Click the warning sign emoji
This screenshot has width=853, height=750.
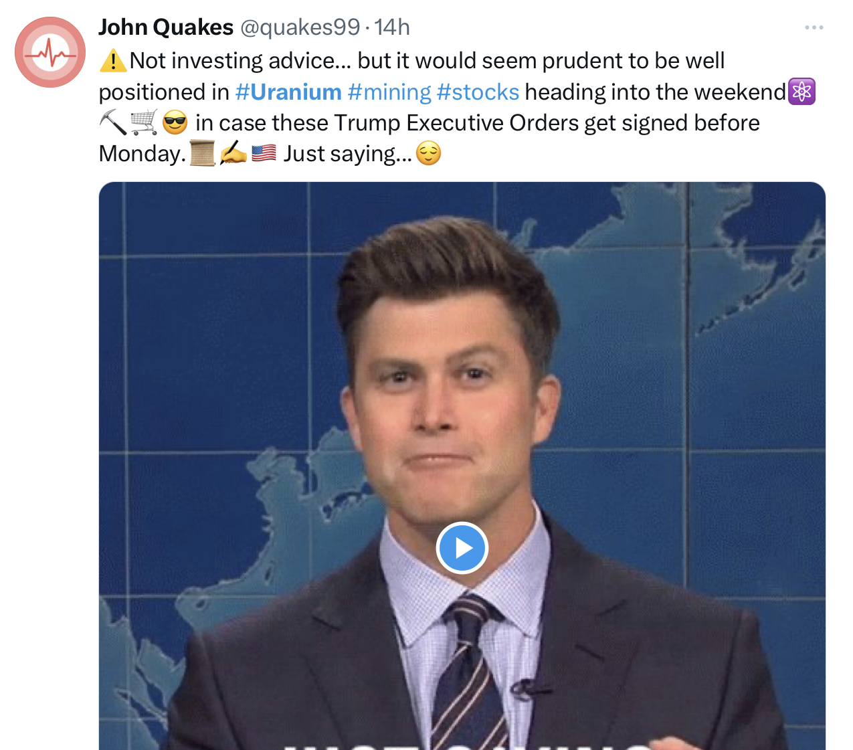coord(112,61)
